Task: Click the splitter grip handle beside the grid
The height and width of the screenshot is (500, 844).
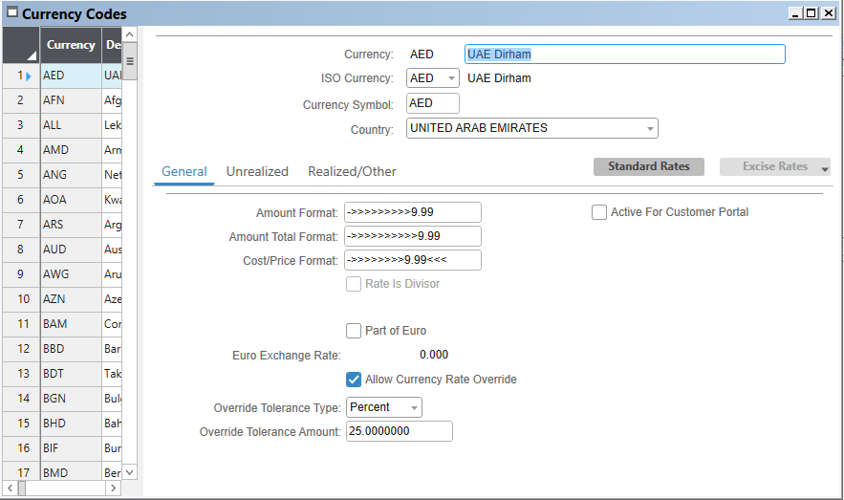Action: [x=130, y=60]
